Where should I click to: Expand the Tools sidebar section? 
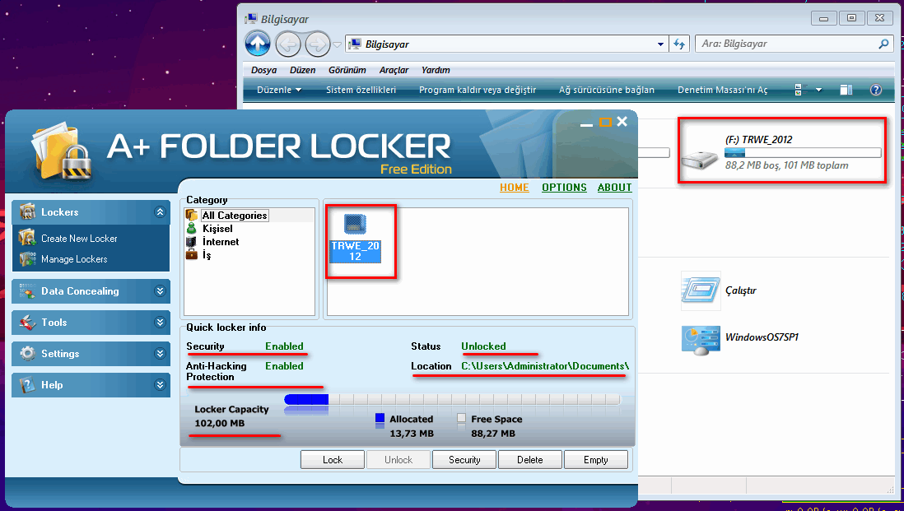[x=160, y=322]
